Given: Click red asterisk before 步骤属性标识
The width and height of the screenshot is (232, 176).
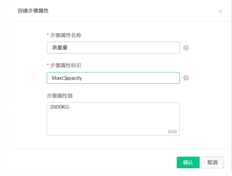Looking at the screenshot, I should click(x=48, y=65).
